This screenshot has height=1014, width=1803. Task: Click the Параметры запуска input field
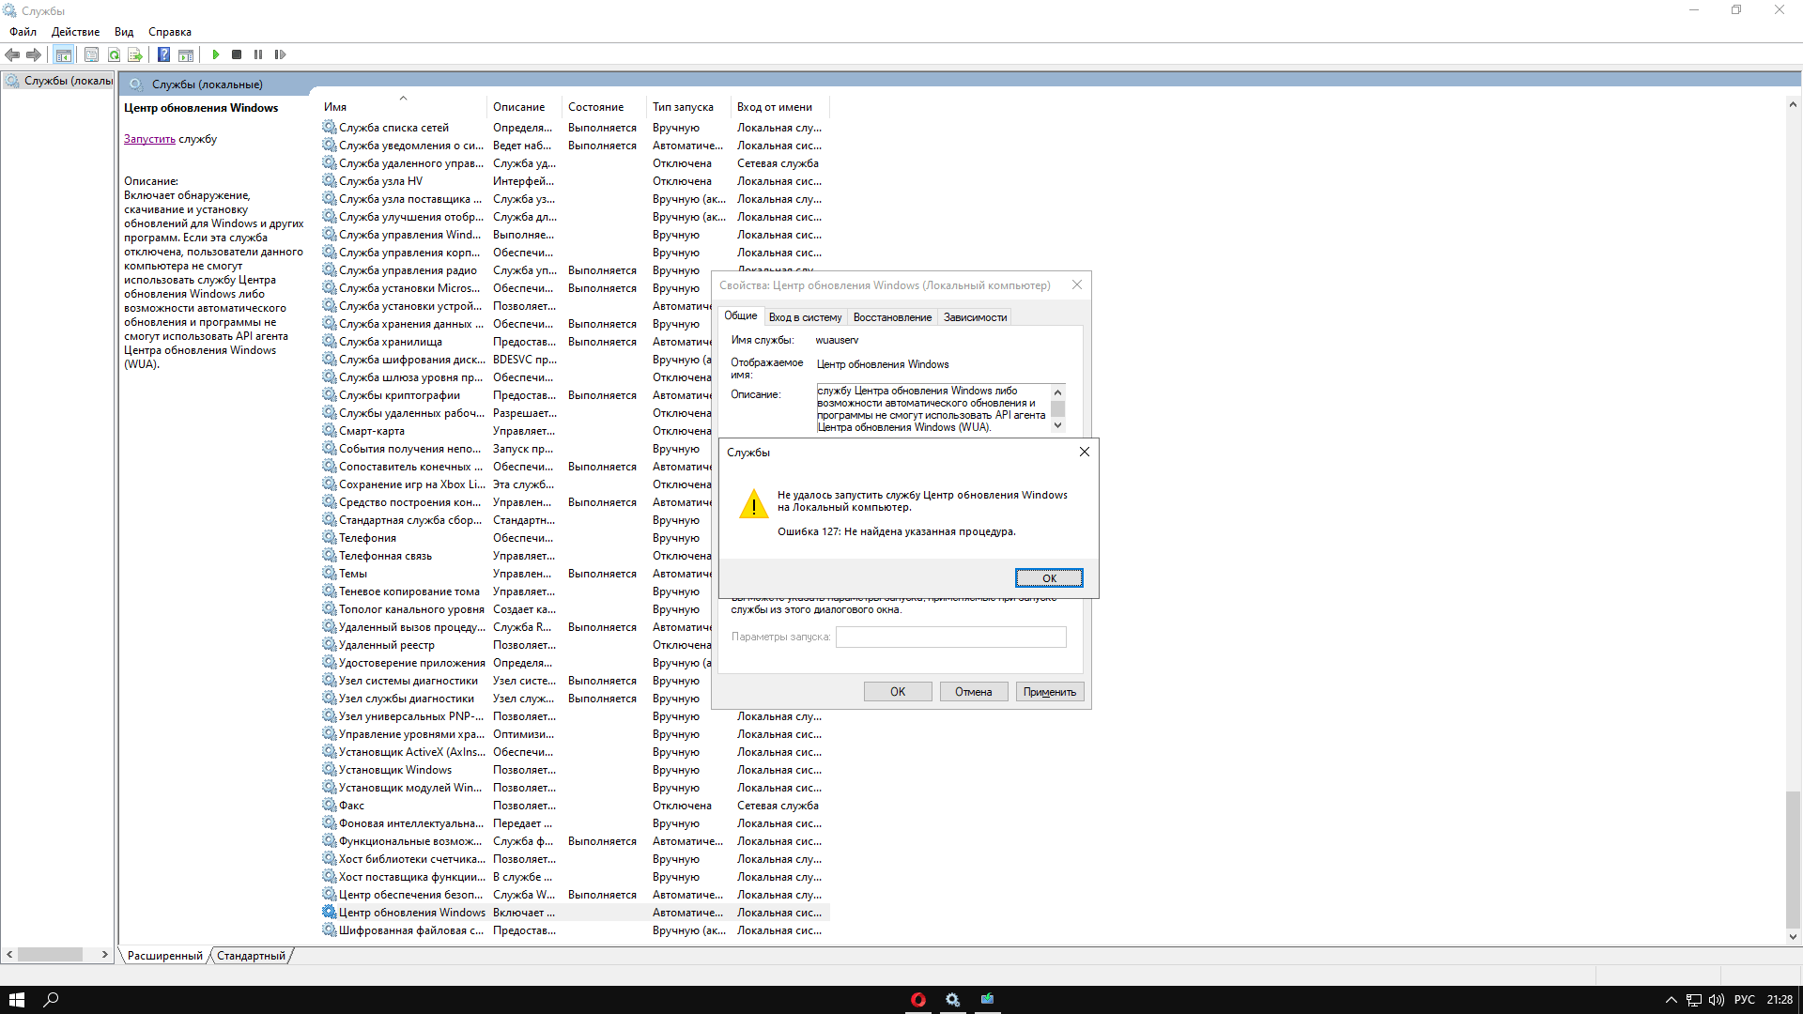(x=951, y=637)
